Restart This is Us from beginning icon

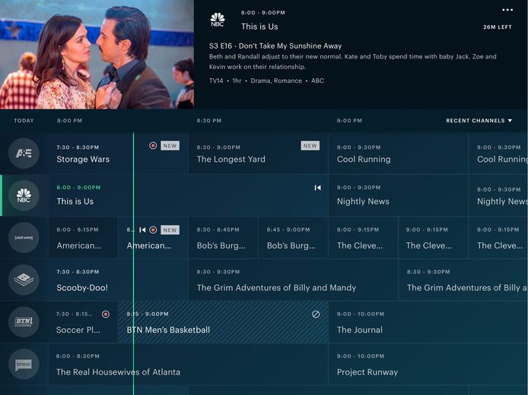[x=317, y=188]
